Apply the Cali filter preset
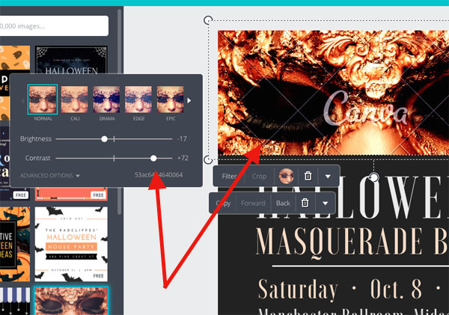Screen dimensions: 449x315 click(73, 100)
